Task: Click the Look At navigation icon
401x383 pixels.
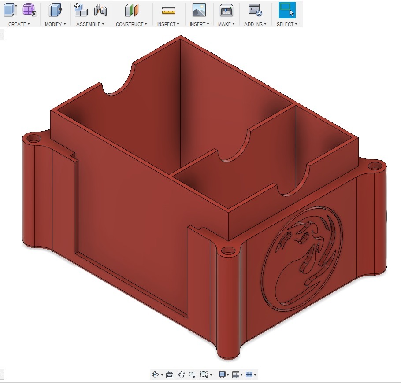Action: (x=169, y=375)
